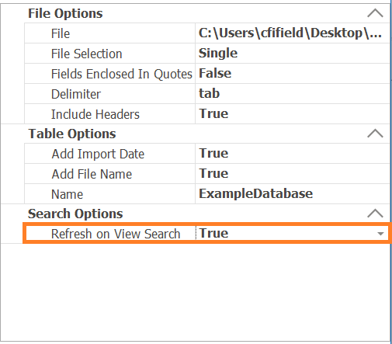Click the Search Options header label

pyautogui.click(x=75, y=214)
